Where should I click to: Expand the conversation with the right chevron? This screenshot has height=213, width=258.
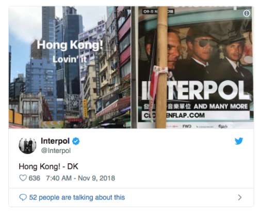(x=240, y=197)
